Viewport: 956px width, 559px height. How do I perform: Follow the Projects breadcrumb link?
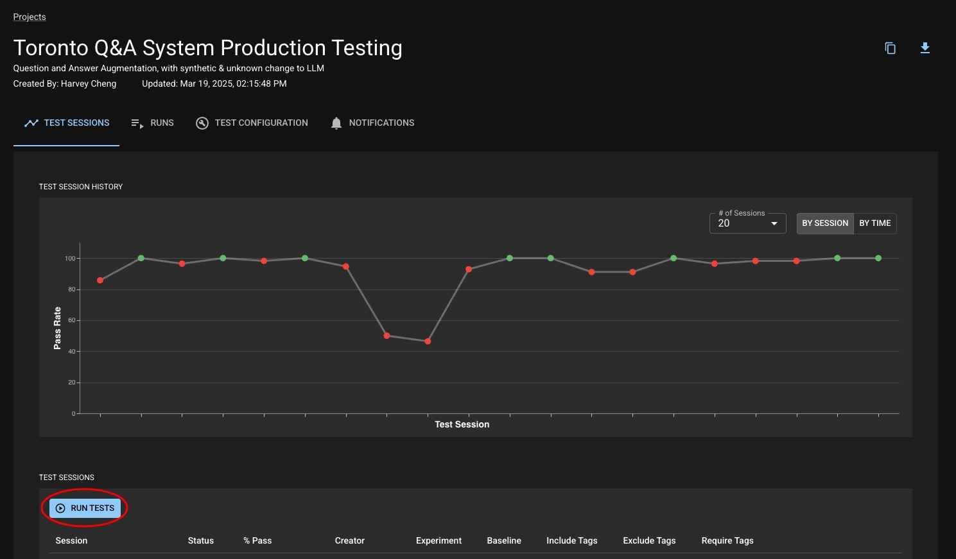pos(30,17)
